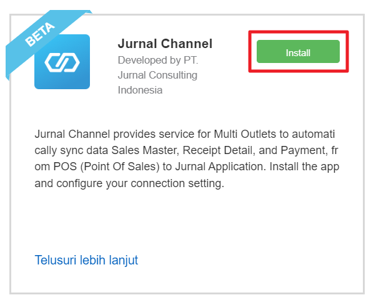Click the white chain-link symbol in logo
Image resolution: width=371 pixels, height=300 pixels.
(x=62, y=62)
